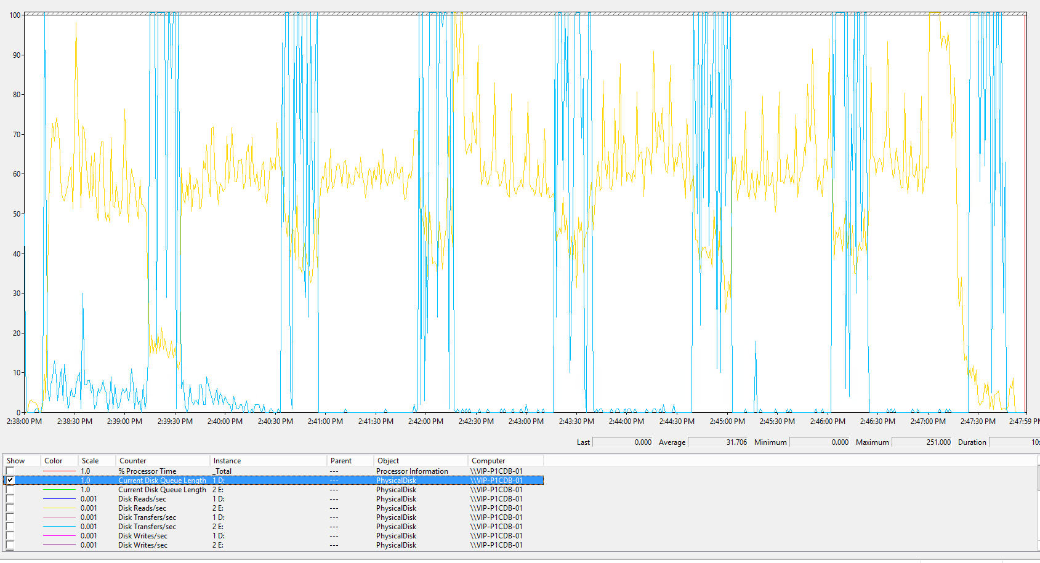Sort by the Show column header
This screenshot has width=1040, height=563.
(x=22, y=461)
